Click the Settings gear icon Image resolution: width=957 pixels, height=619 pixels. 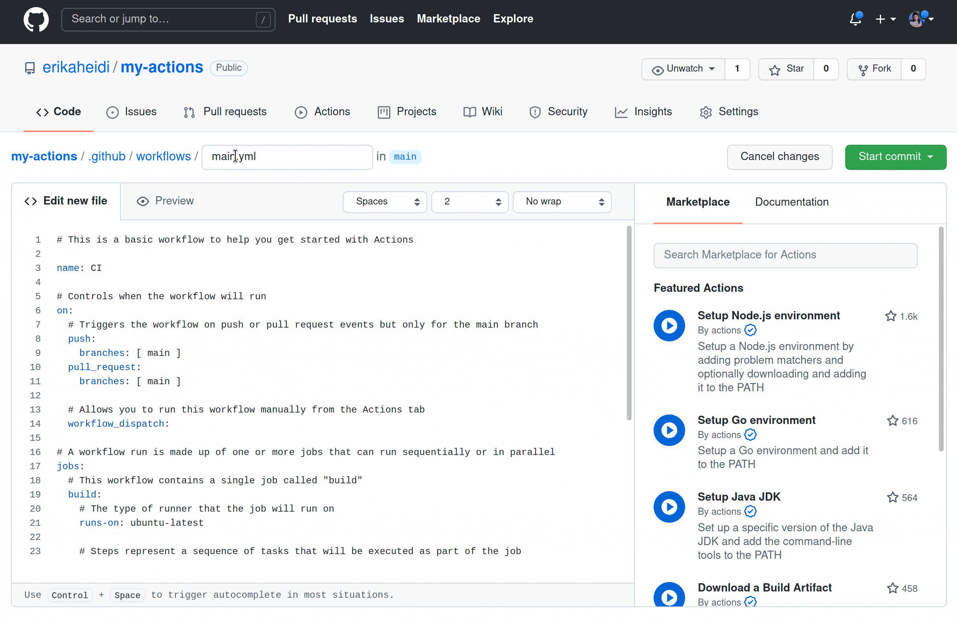coord(707,112)
